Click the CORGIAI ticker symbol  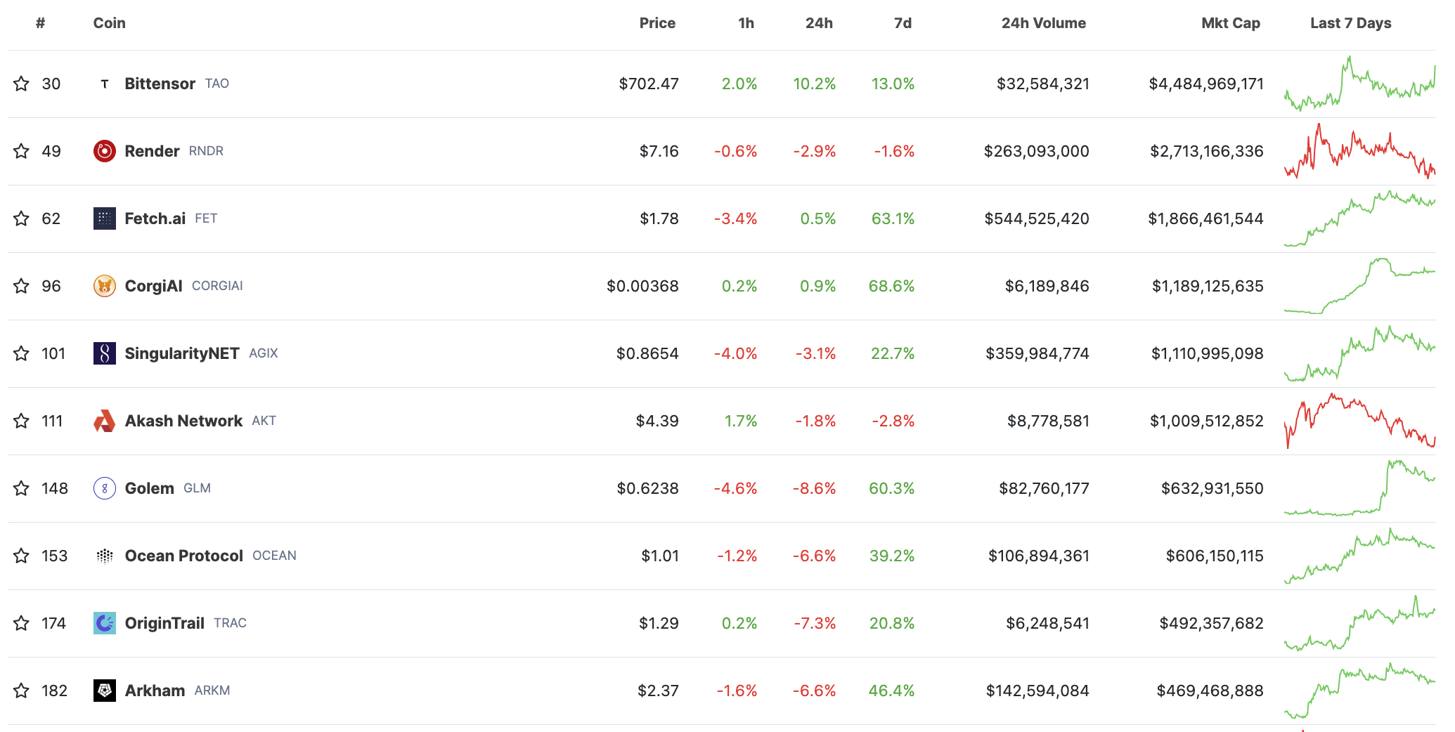[x=217, y=286]
